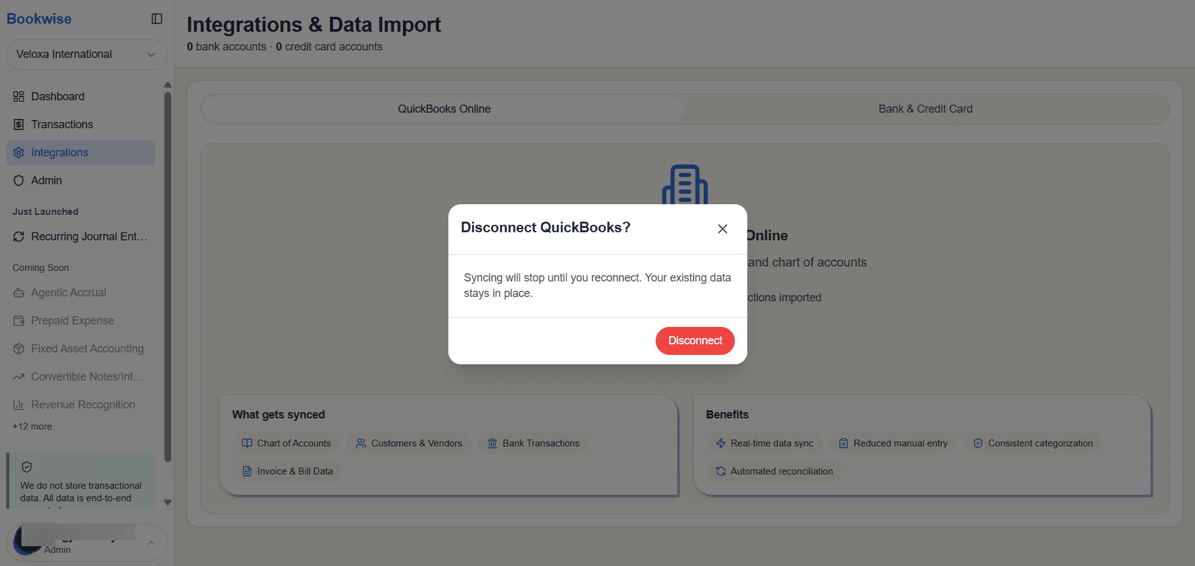
Task: Click Customers & Vendors chip
Action: point(409,443)
